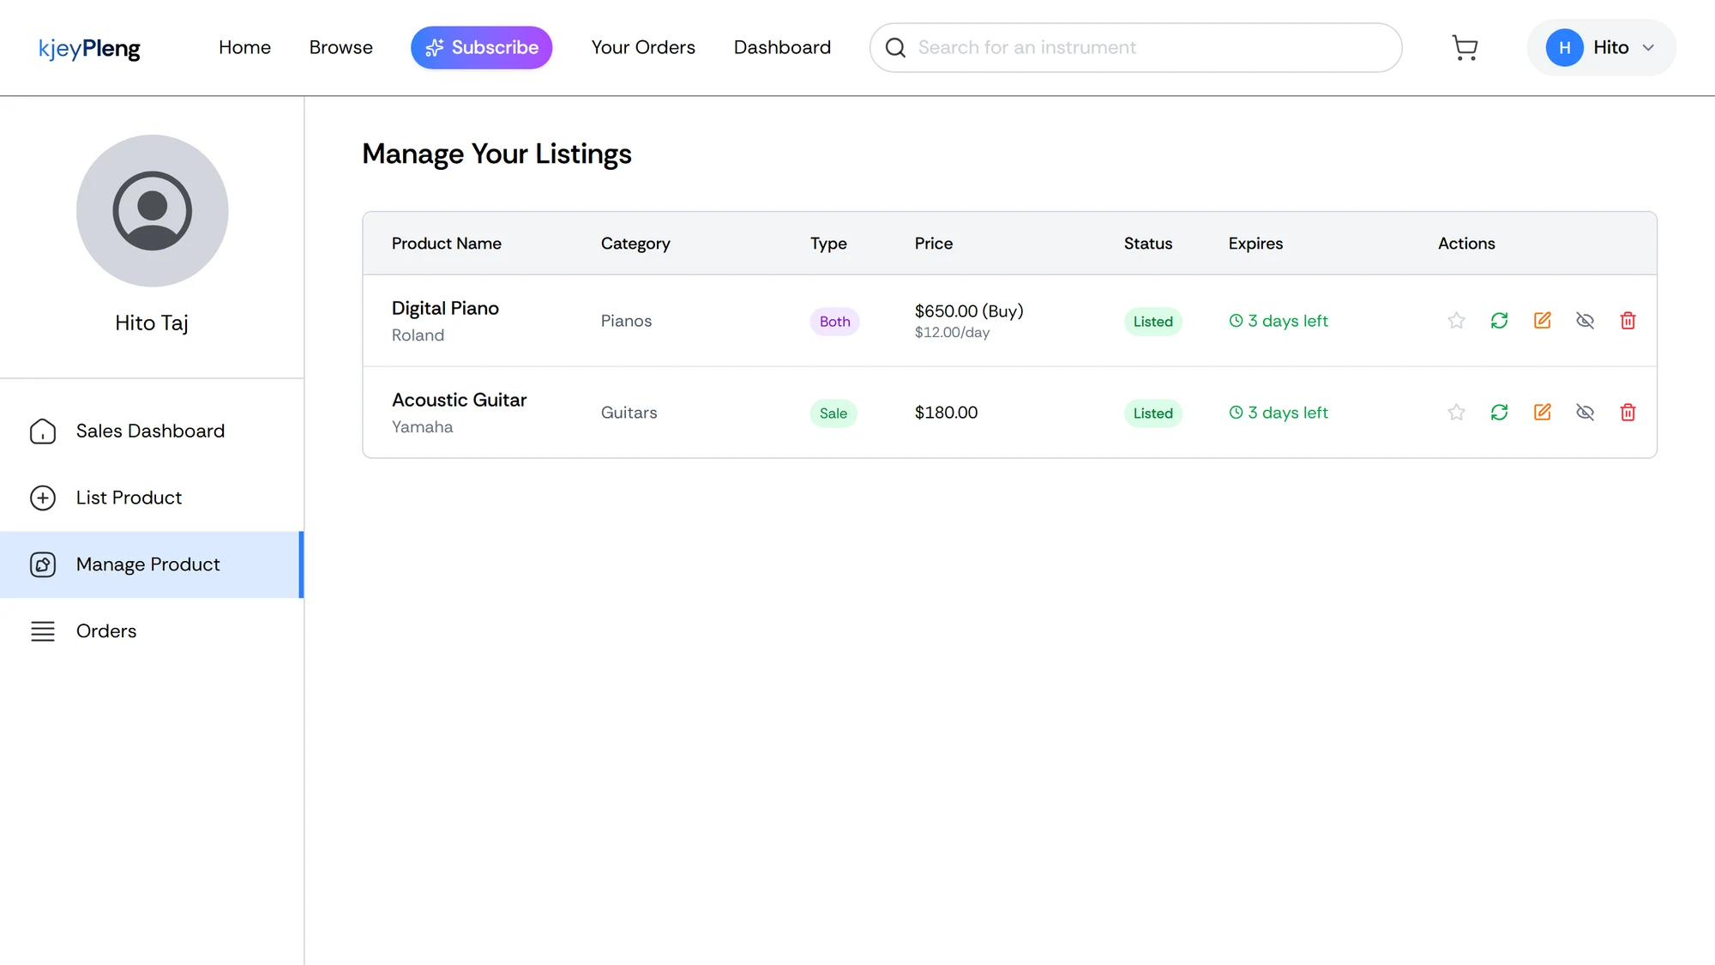
Task: Click the Product Name column header
Action: (x=446, y=244)
